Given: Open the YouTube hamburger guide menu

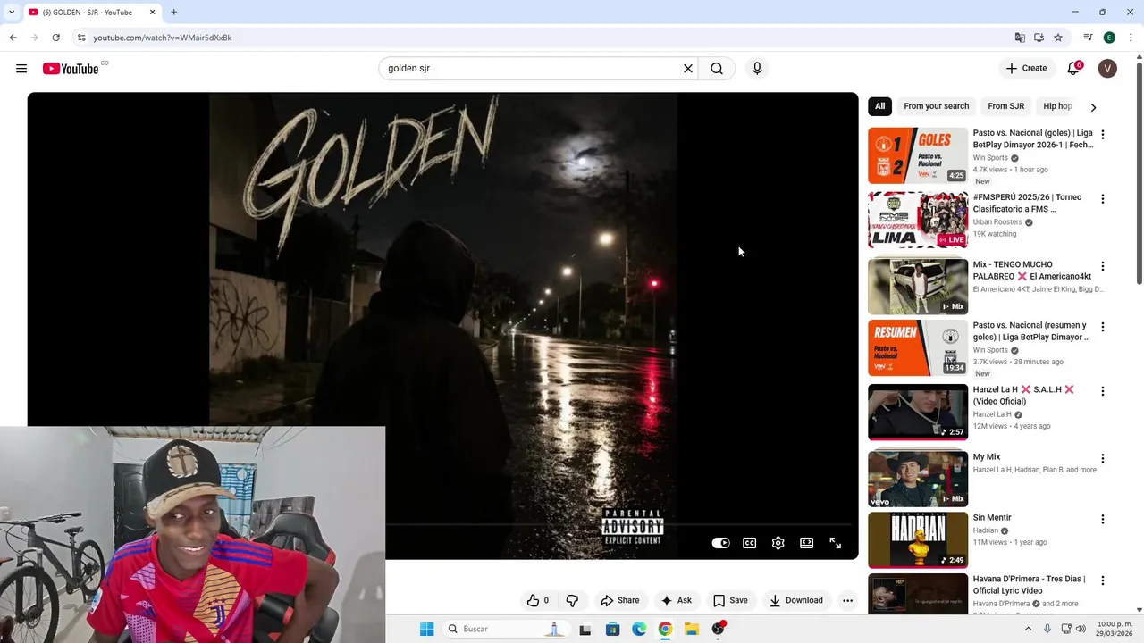Looking at the screenshot, I should [x=21, y=69].
